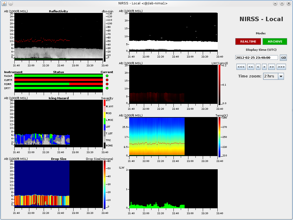Select the '2 hrs' time zoom combo box

270,76
